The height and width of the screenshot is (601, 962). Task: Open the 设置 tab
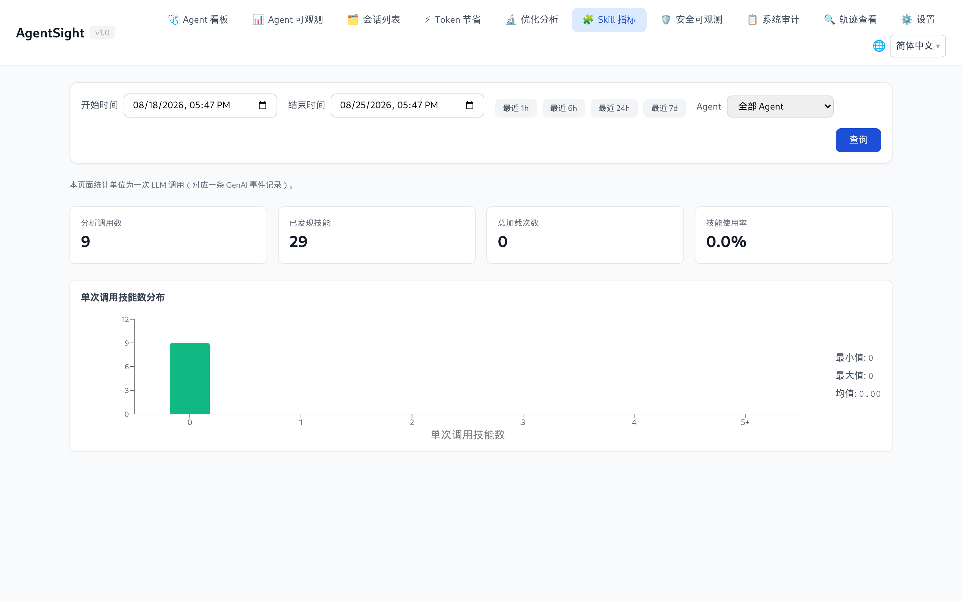pyautogui.click(x=918, y=20)
